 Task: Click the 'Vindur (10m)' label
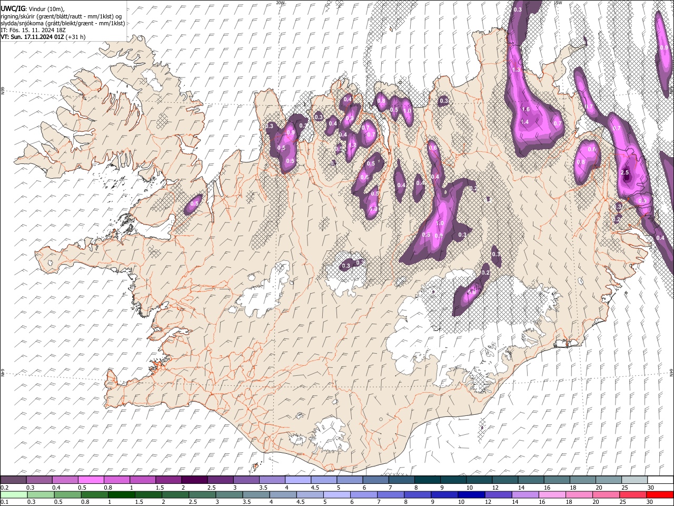46,9
